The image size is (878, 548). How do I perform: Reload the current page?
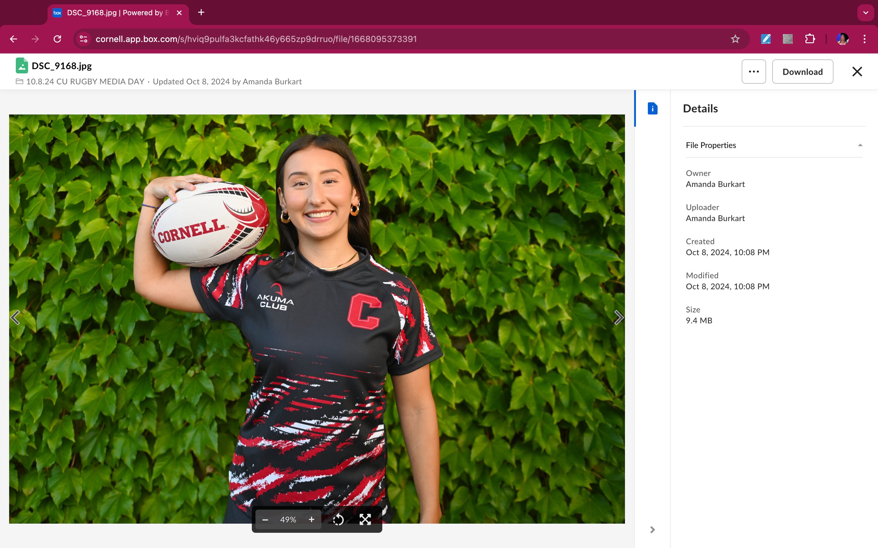tap(57, 39)
